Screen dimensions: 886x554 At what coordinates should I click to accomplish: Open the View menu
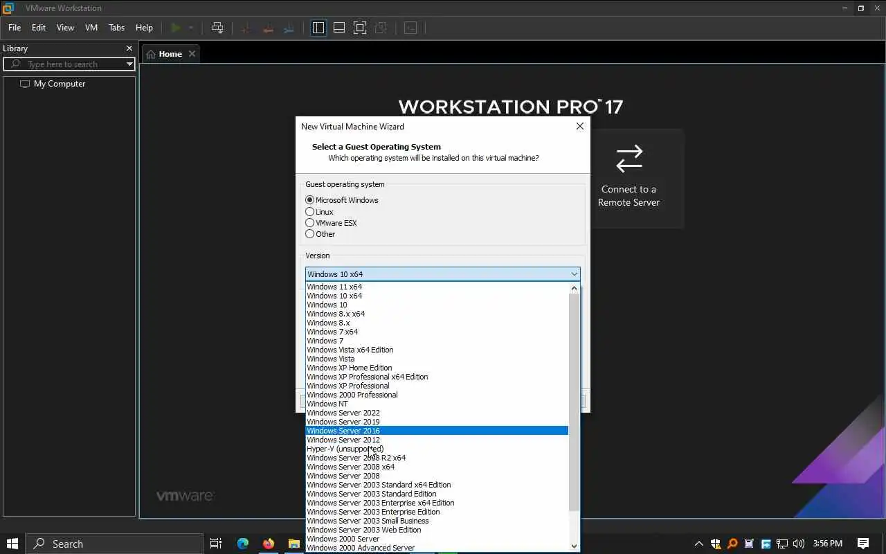[x=65, y=28]
